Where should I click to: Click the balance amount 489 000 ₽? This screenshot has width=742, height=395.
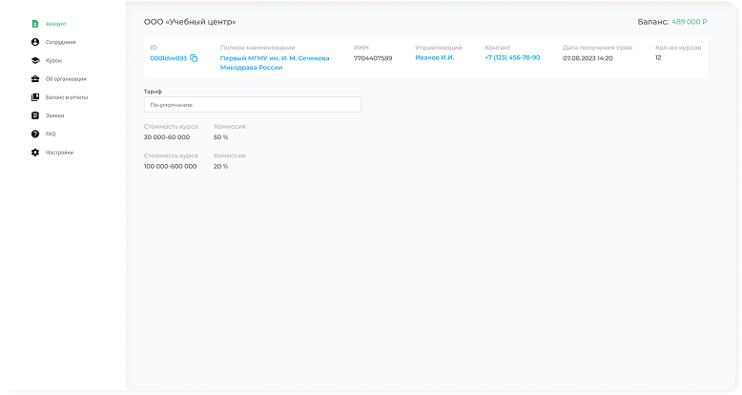pyautogui.click(x=690, y=21)
